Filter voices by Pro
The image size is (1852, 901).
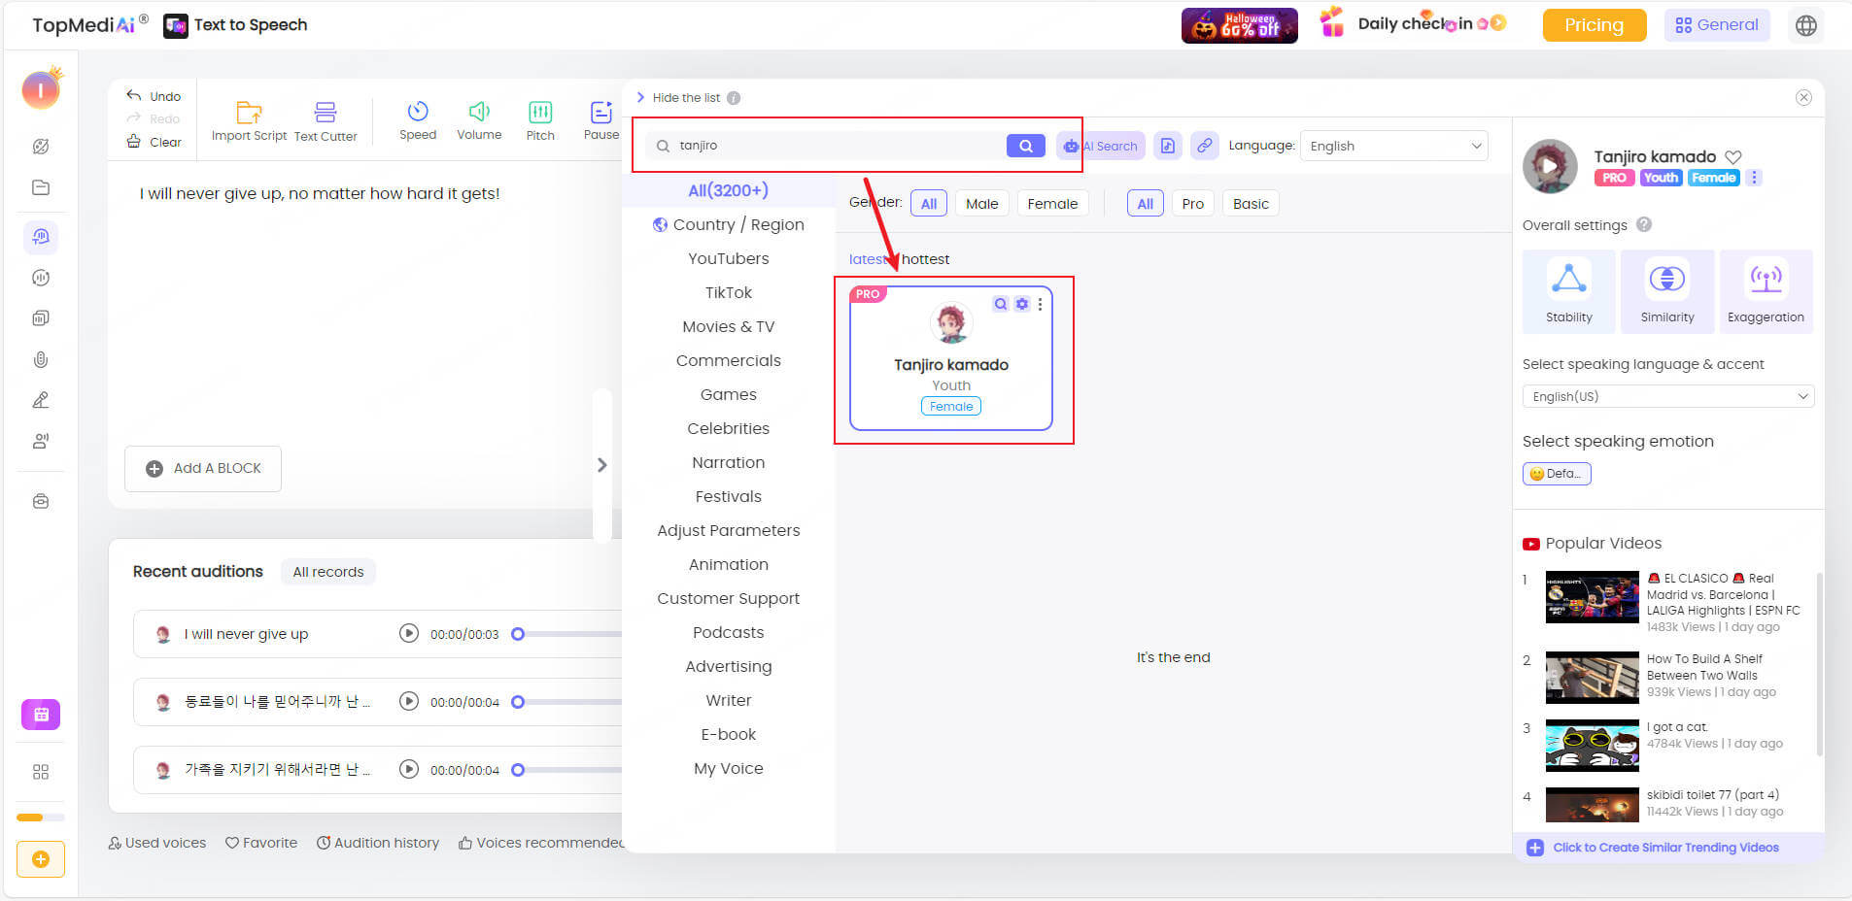(x=1192, y=204)
